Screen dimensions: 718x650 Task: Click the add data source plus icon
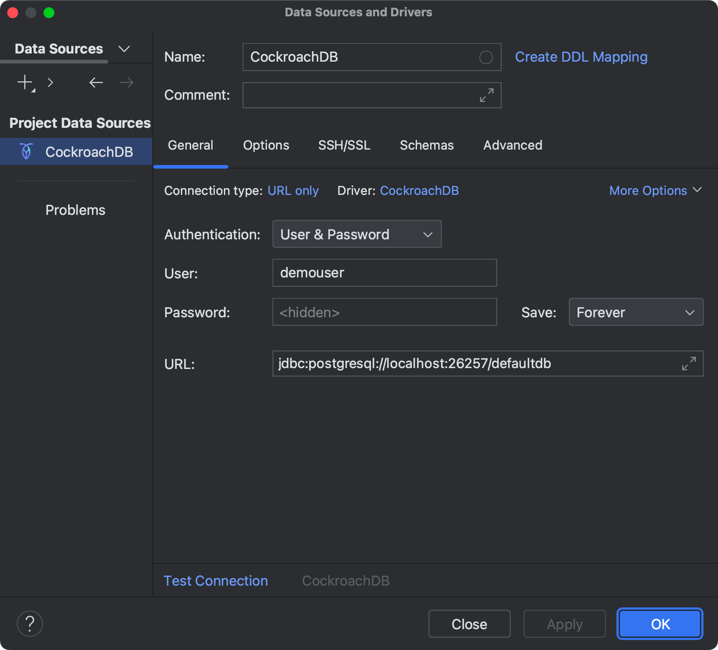point(25,82)
